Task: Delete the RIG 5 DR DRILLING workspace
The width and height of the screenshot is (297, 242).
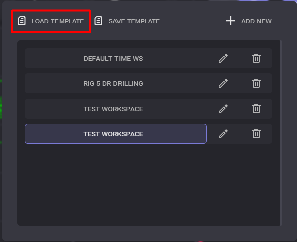Action: [x=256, y=83]
